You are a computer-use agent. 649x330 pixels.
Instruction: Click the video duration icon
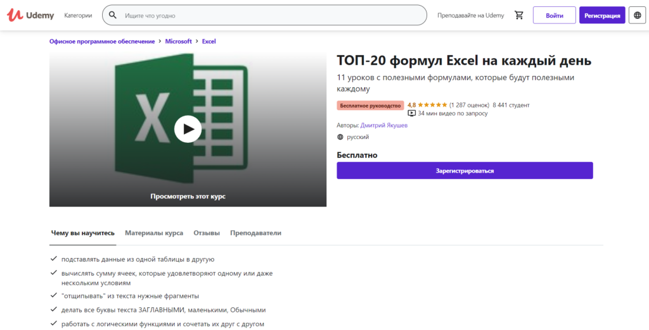pyautogui.click(x=411, y=113)
